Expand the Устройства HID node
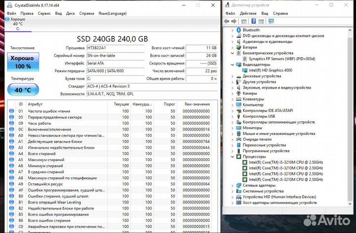This screenshot has width=356, height=233. coord(232,197)
